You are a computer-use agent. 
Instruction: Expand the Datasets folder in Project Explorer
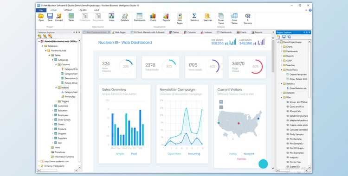click(282, 93)
